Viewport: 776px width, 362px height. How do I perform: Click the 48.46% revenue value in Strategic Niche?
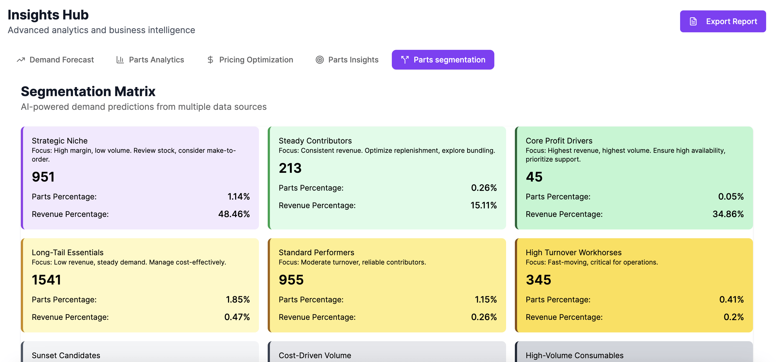click(234, 214)
